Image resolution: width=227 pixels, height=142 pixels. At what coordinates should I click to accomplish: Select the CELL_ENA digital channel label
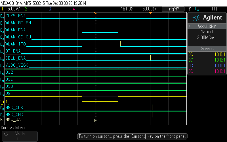click(16, 58)
